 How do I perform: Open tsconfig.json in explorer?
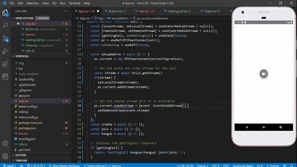pyautogui.click(x=27, y=139)
